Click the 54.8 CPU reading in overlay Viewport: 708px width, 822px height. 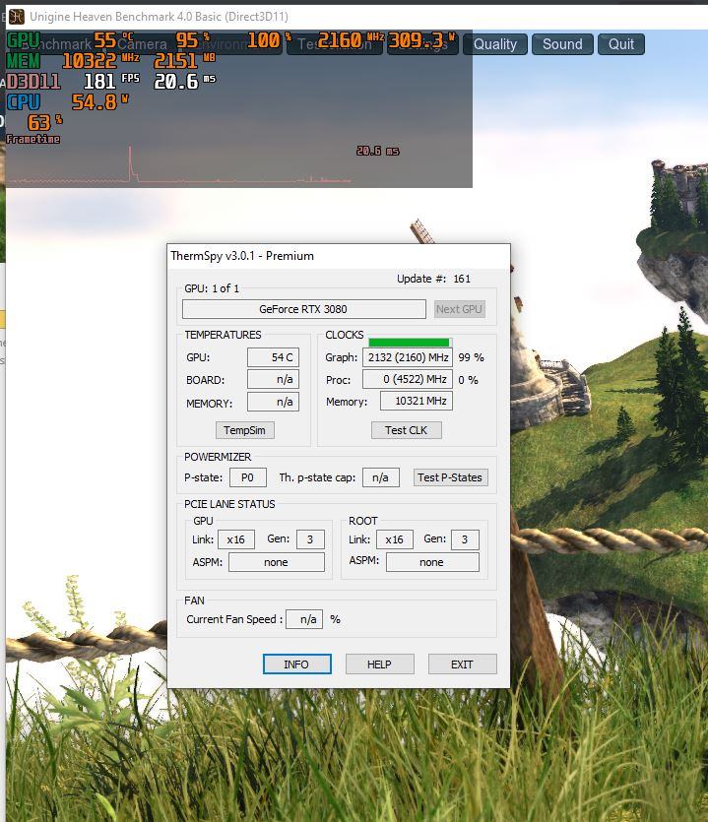pyautogui.click(x=100, y=101)
